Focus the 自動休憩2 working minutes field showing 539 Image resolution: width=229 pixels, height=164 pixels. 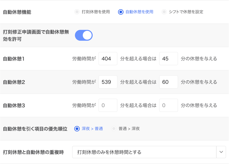click(x=108, y=82)
